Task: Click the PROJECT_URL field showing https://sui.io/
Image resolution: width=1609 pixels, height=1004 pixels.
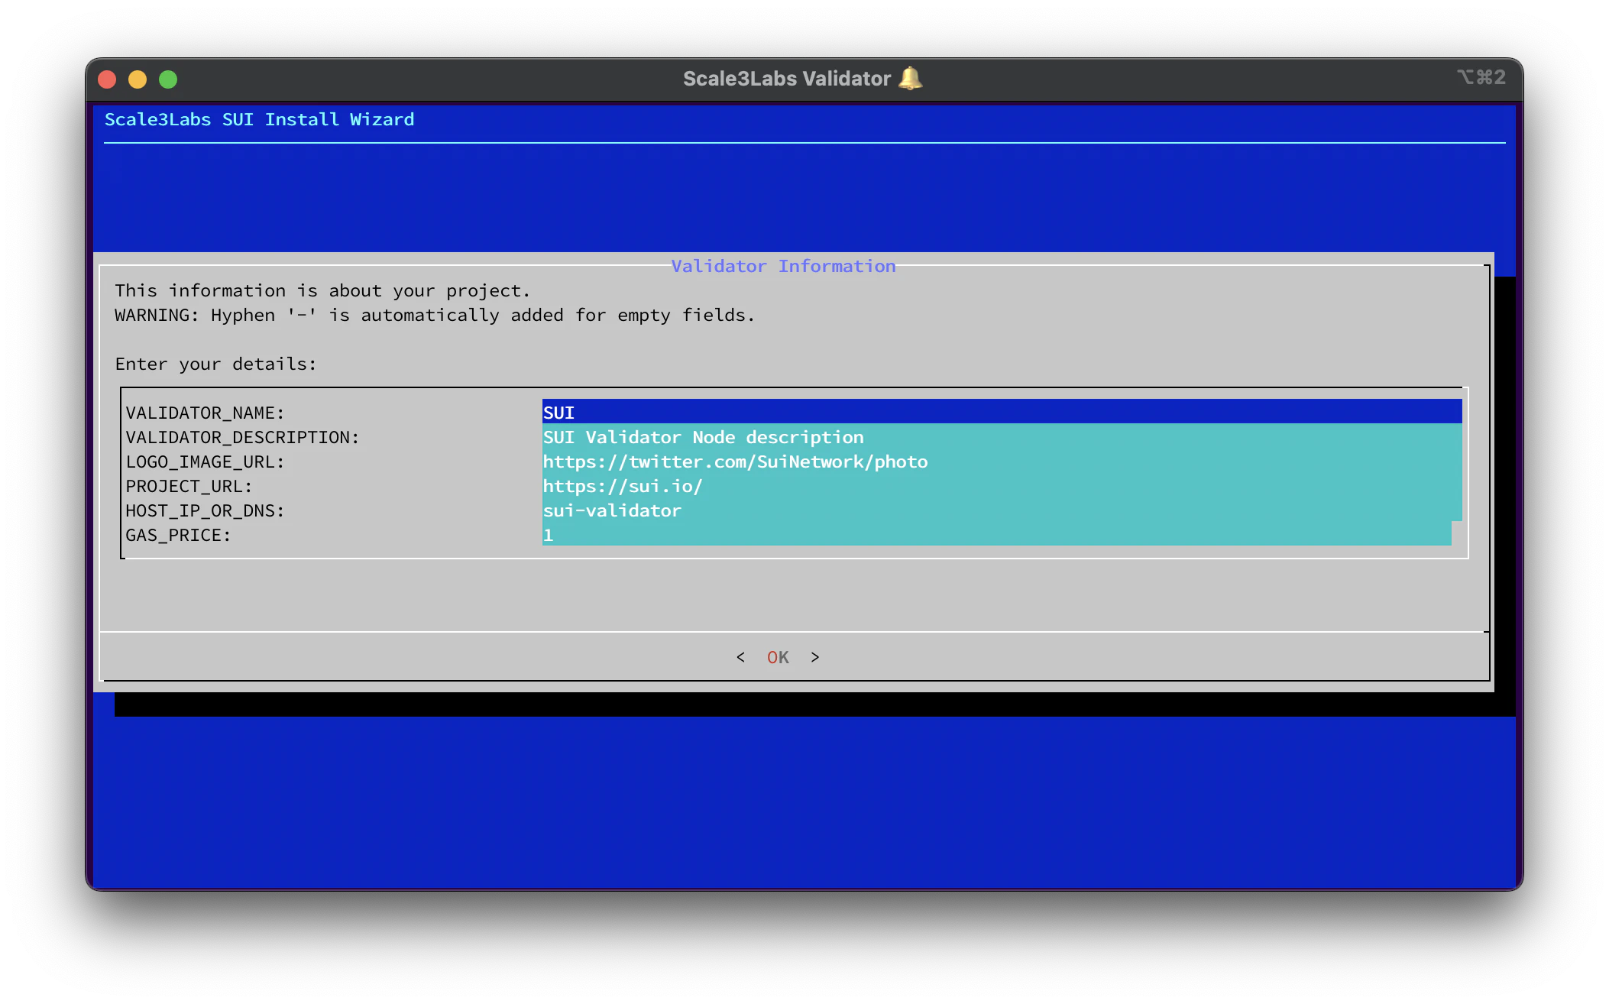Action: [1002, 485]
